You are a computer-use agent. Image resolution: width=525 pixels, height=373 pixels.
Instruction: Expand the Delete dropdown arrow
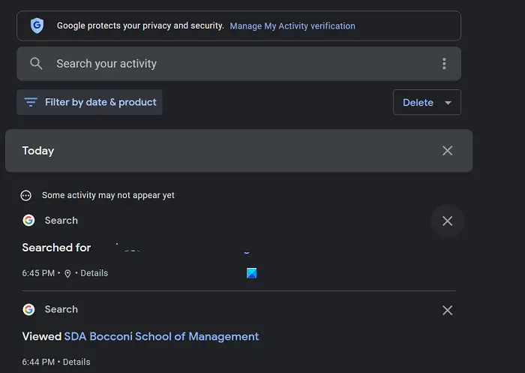[x=448, y=103]
